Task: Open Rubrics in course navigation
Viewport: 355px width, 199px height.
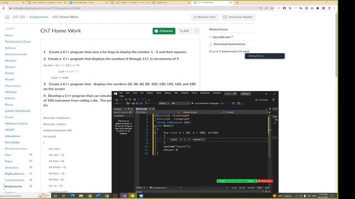Action: tap(10, 98)
